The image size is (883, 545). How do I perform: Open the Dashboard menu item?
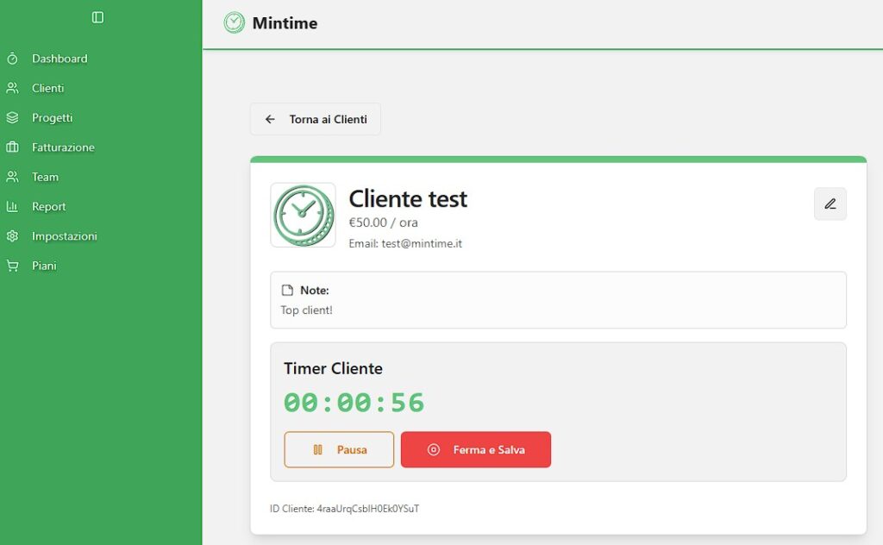59,59
